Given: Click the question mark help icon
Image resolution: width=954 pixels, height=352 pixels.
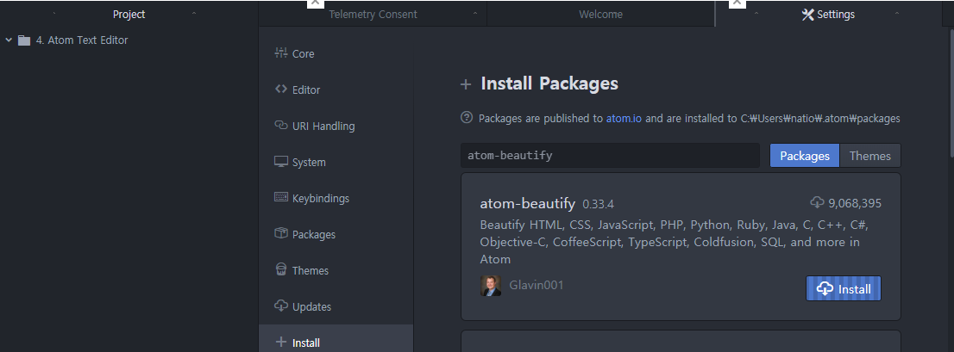Looking at the screenshot, I should [x=467, y=117].
